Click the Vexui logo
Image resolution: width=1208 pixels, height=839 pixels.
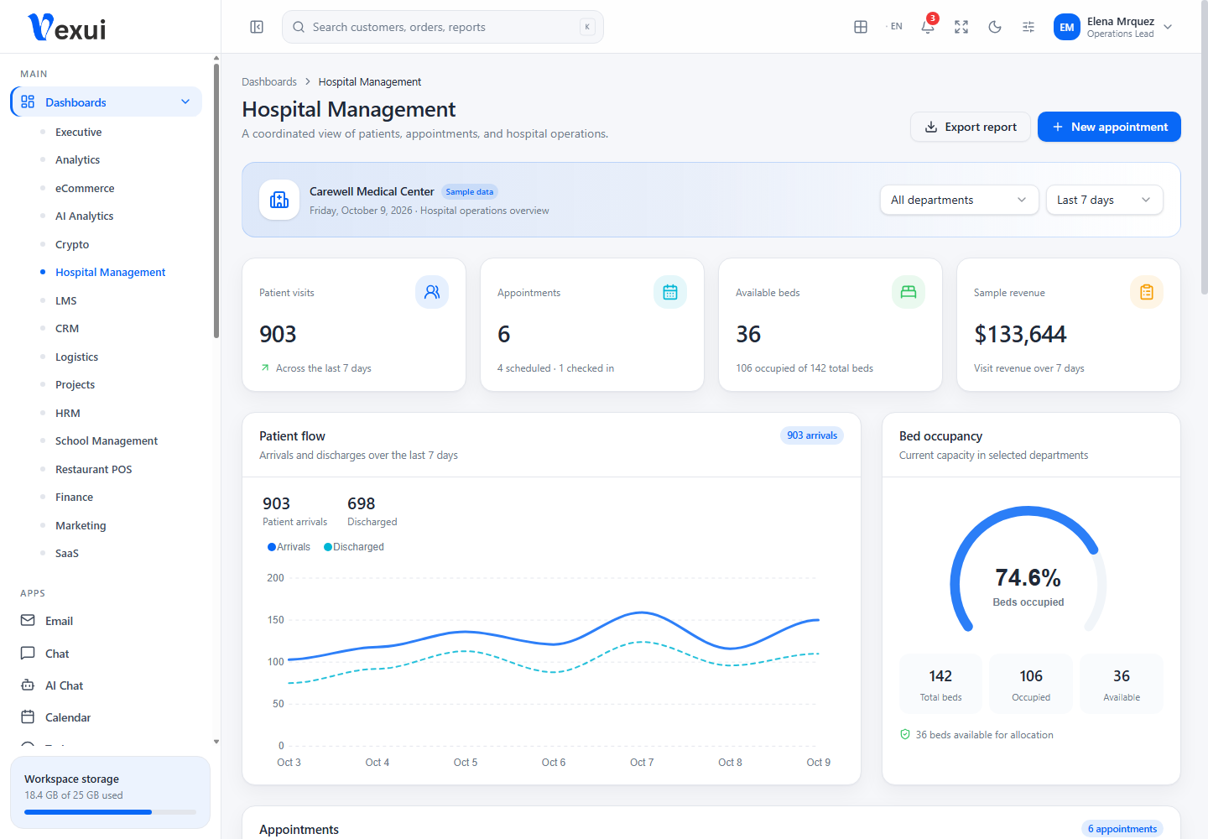pyautogui.click(x=67, y=28)
